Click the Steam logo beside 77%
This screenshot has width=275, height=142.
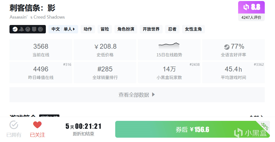click(x=227, y=47)
